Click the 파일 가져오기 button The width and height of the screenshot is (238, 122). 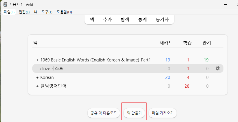(163, 113)
